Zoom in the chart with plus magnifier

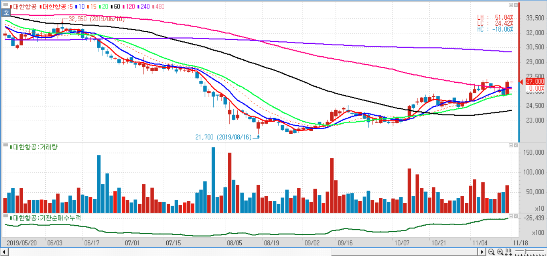point(500,252)
